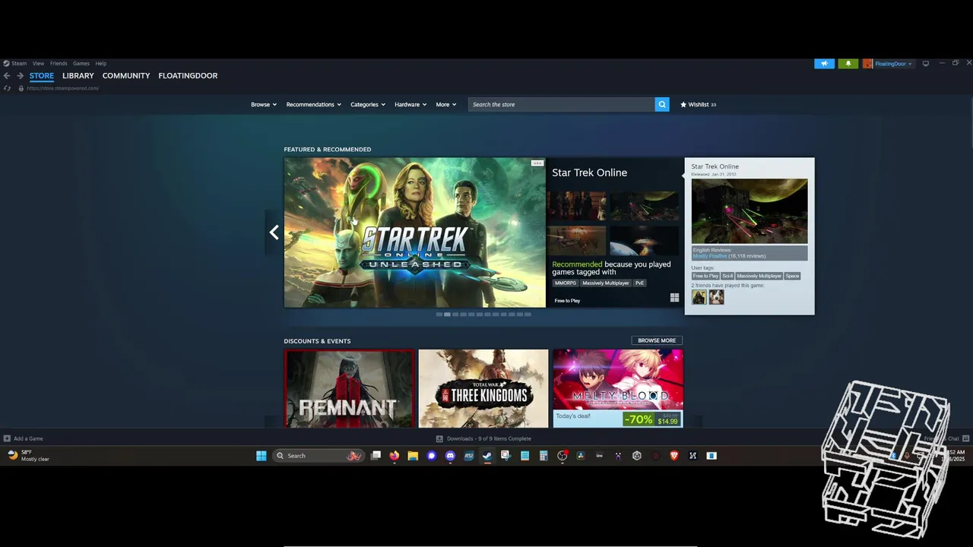Screen dimensions: 973x547
Task: Click the forward navigation arrow
Action: point(20,76)
